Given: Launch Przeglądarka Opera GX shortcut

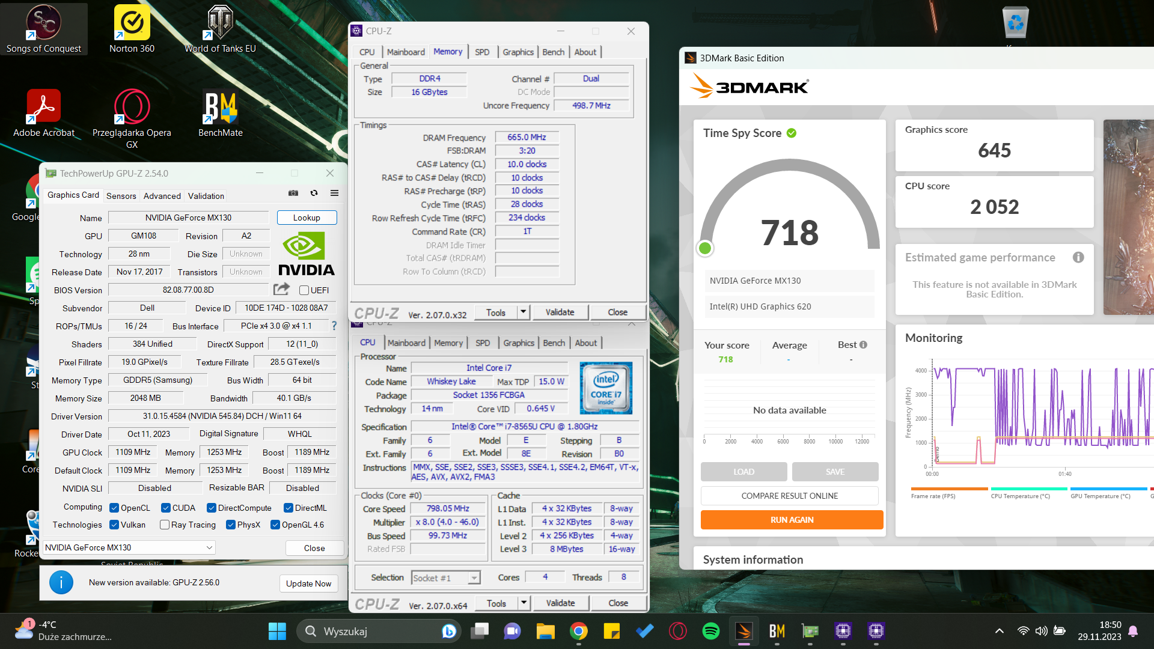Looking at the screenshot, I should [132, 118].
